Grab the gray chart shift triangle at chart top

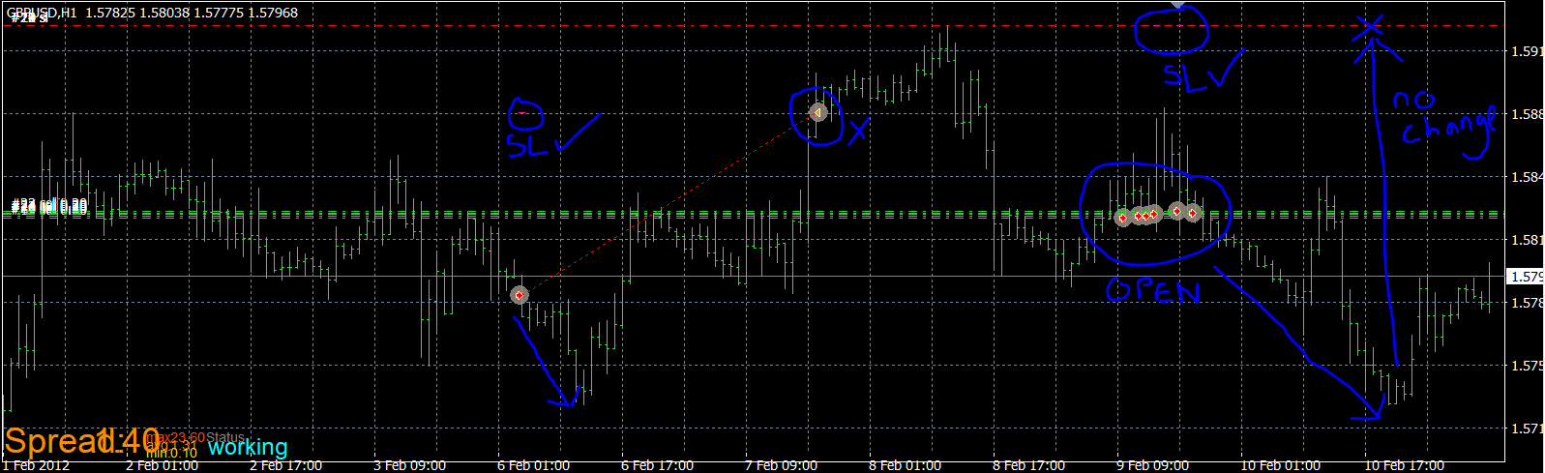[x=1177, y=5]
